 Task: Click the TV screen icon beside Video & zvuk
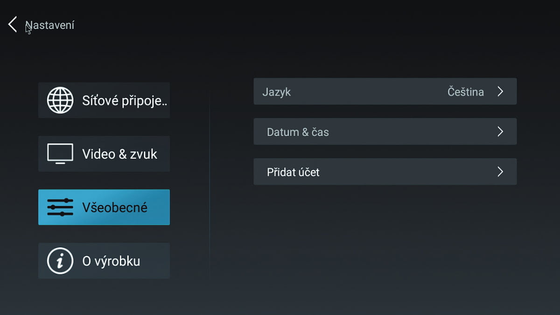(60, 154)
